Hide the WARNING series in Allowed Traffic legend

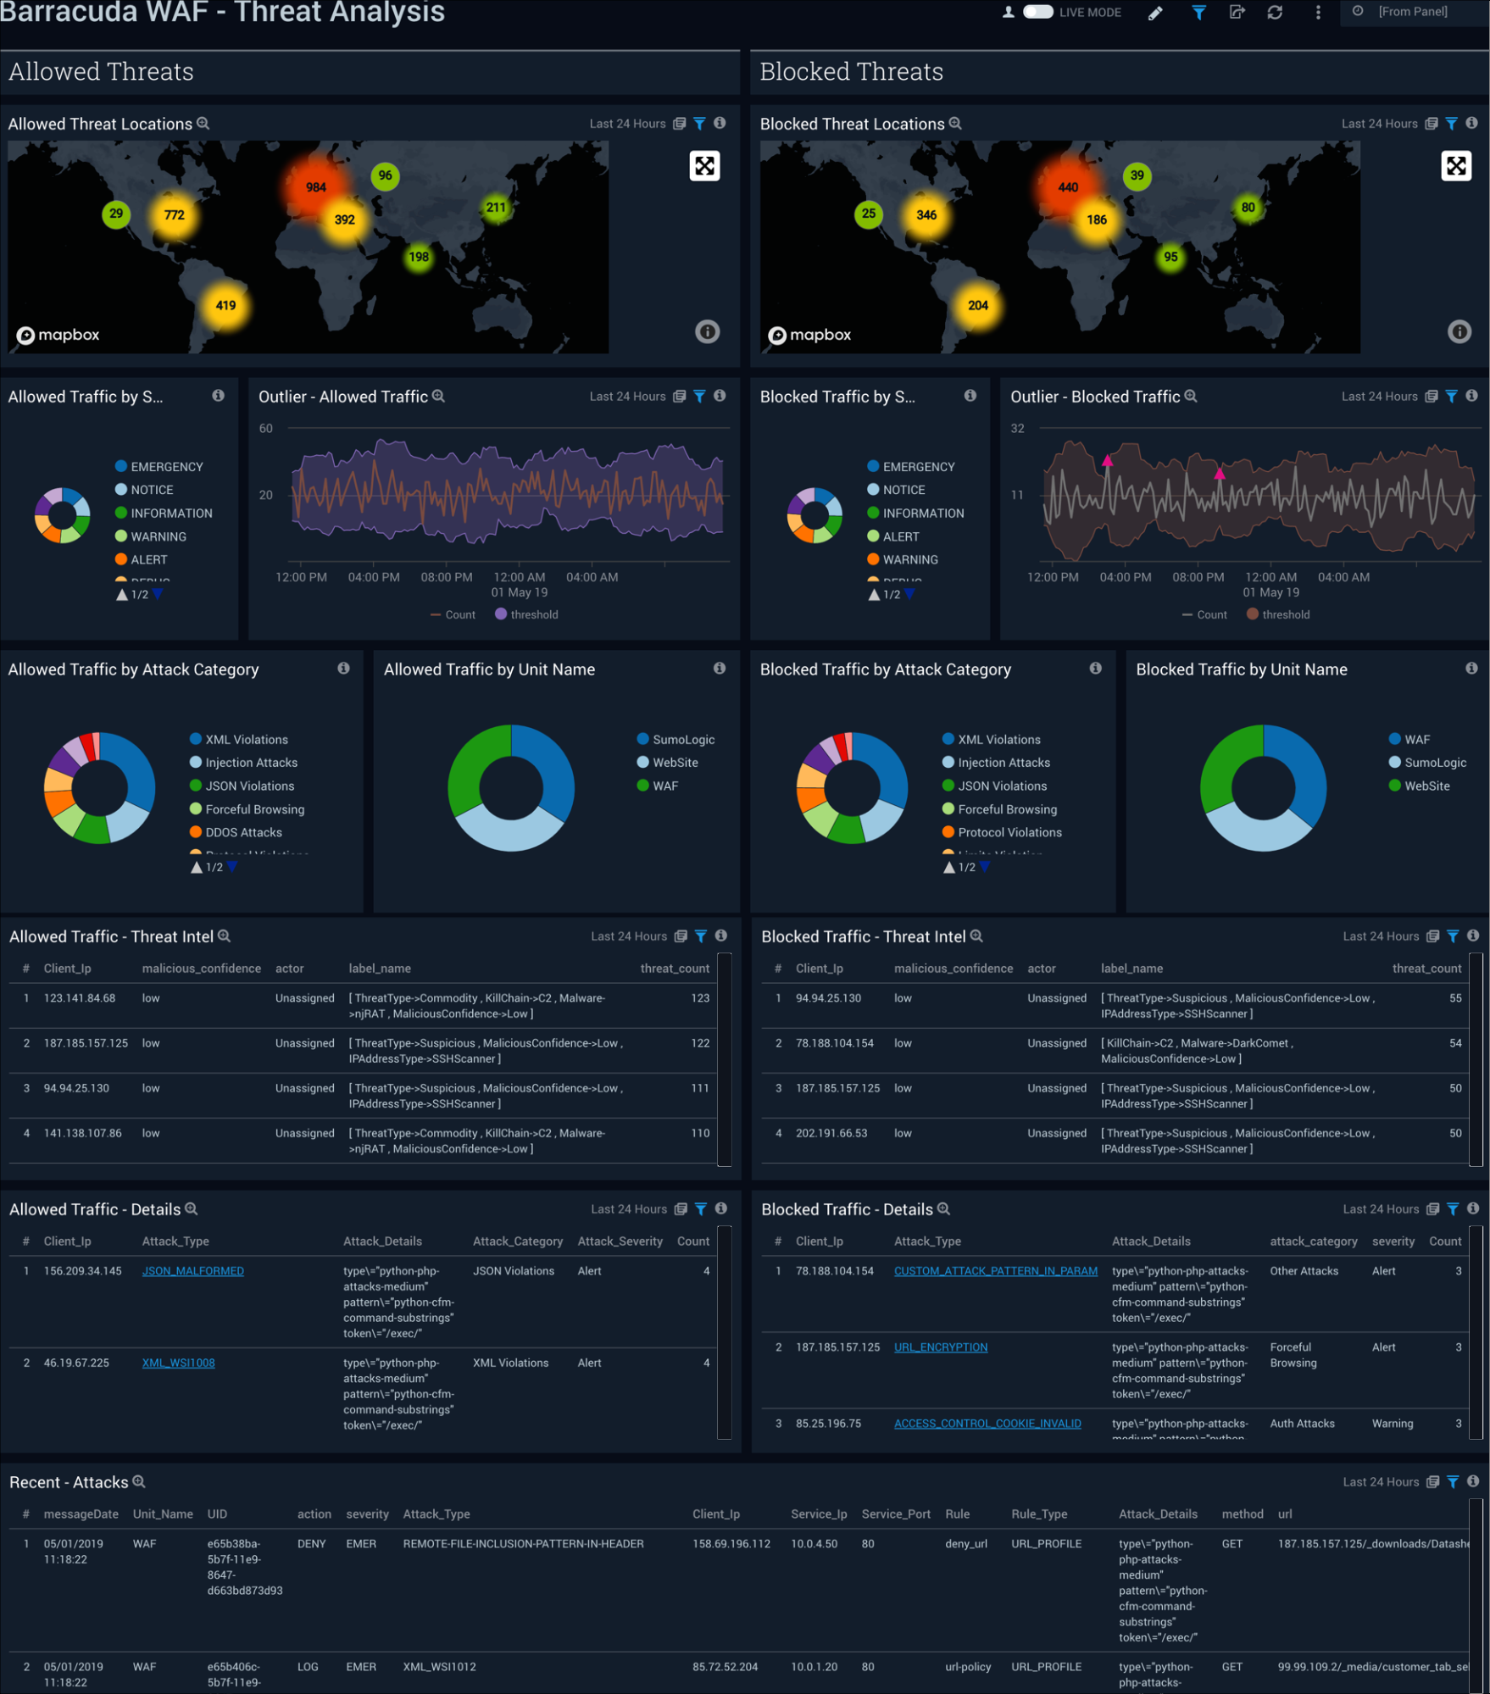tap(158, 536)
